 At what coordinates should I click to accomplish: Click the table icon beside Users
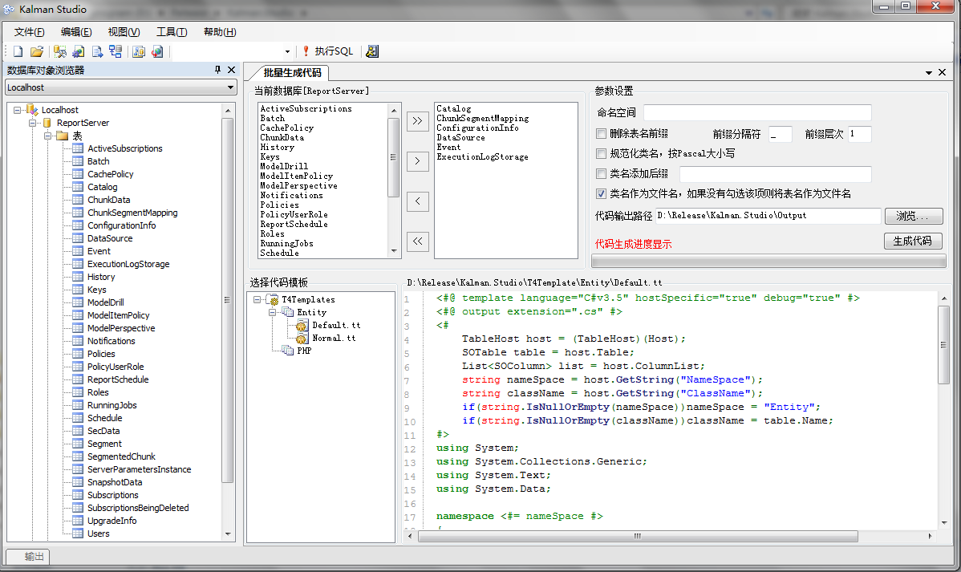(78, 533)
